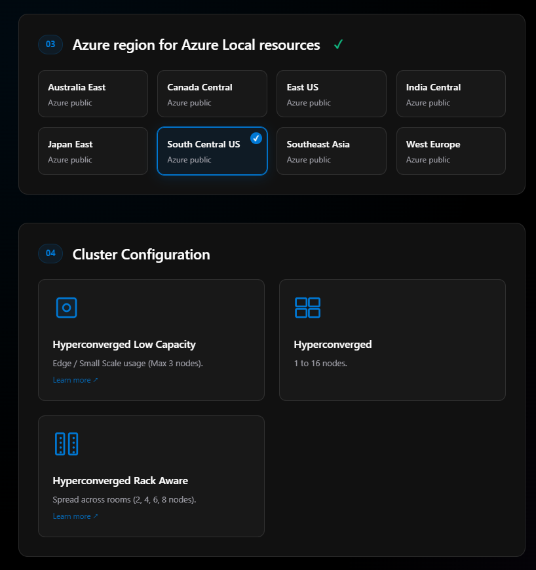The image size is (536, 570).
Task: Click the blue checkmark on South Central US
Action: (x=256, y=138)
